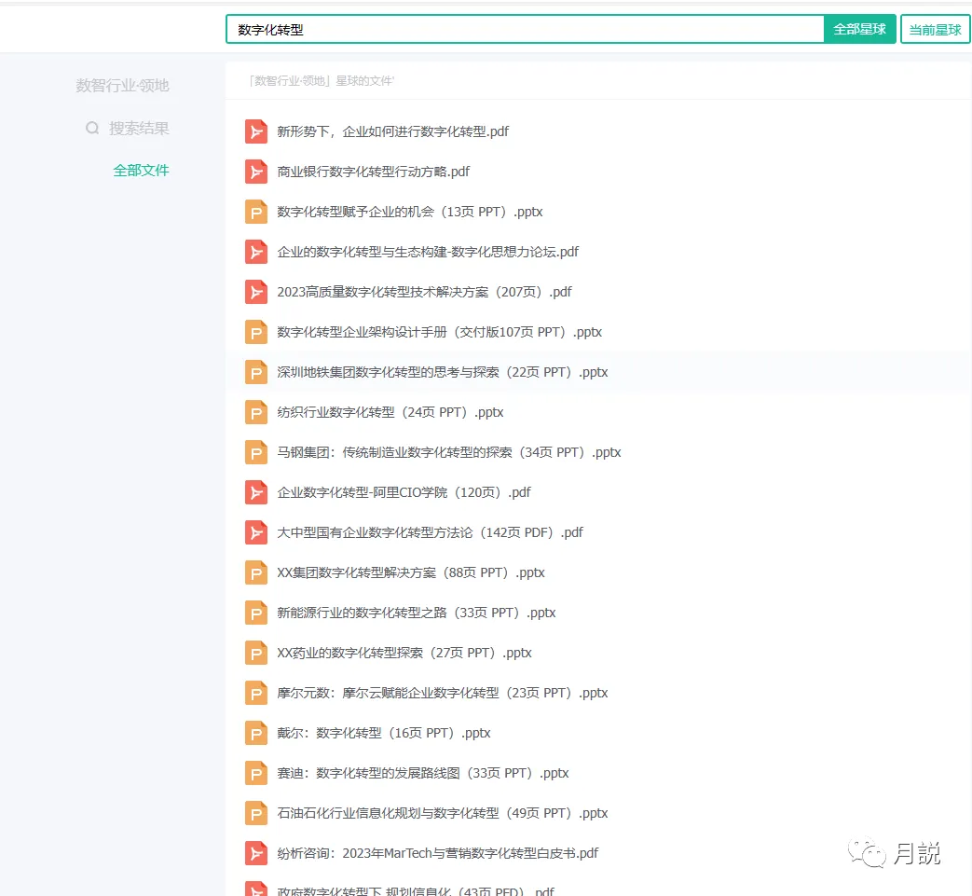Open XX药业的数字化转型探索（27页 PPT）.pptx
The height and width of the screenshot is (896, 972).
tap(404, 653)
